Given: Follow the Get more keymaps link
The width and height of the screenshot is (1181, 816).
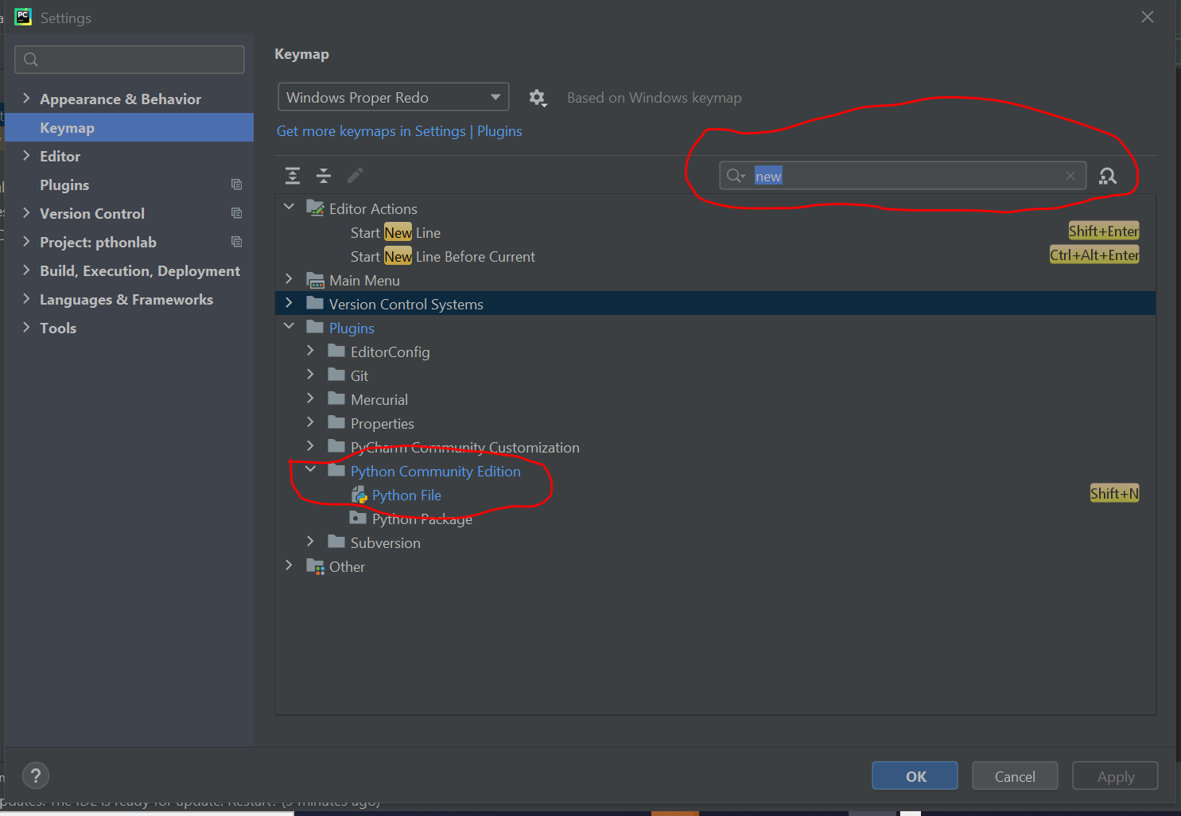Looking at the screenshot, I should coord(399,131).
